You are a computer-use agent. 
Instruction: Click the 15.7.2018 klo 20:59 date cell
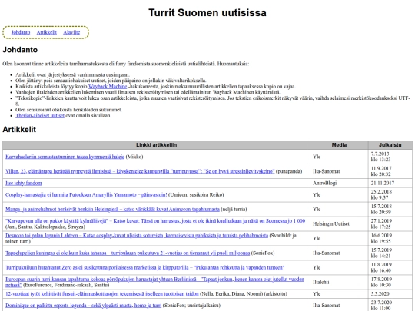click(390, 209)
